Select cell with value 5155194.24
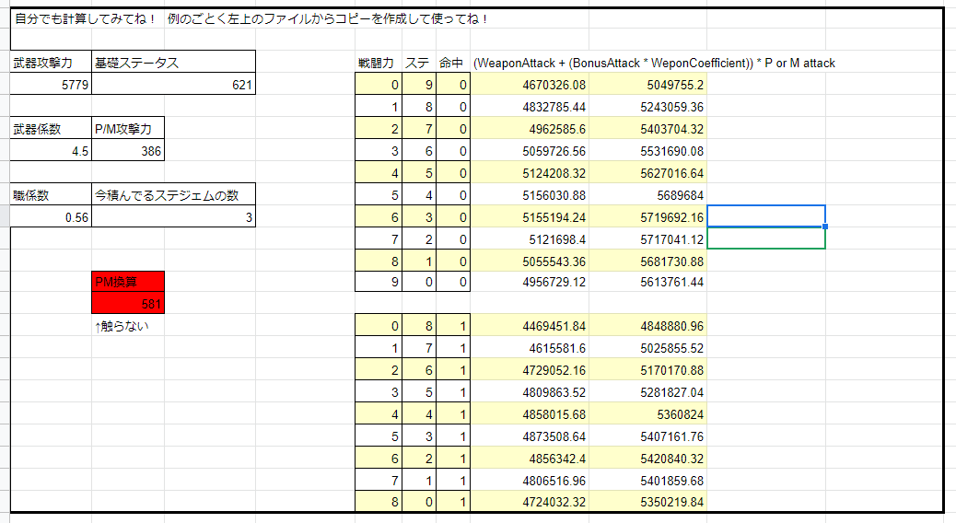The image size is (956, 523). (530, 217)
